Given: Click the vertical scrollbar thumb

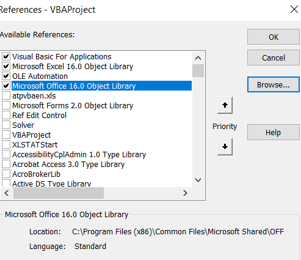Looking at the screenshot, I should [x=198, y=71].
